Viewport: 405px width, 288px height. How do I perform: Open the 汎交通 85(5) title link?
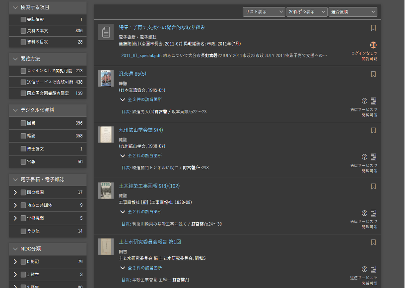point(132,74)
